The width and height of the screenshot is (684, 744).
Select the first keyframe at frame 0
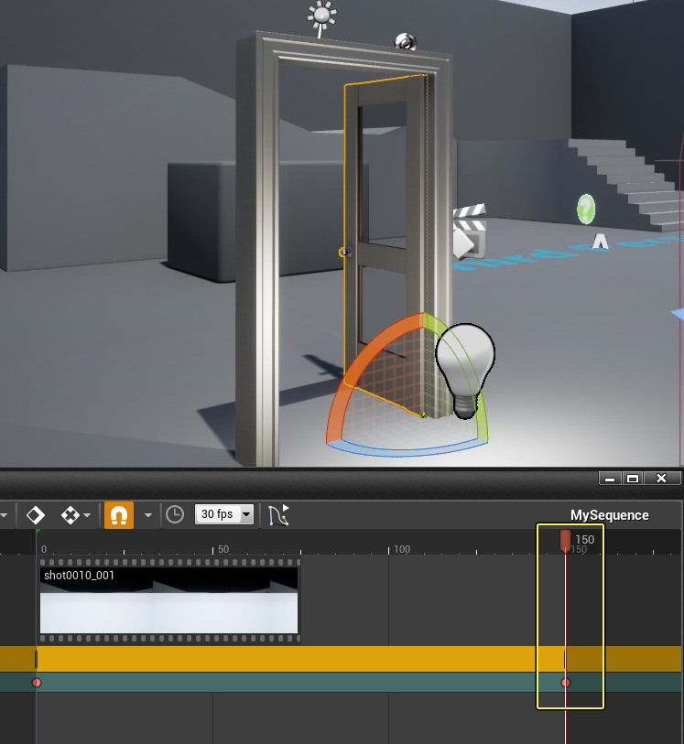[x=37, y=683]
